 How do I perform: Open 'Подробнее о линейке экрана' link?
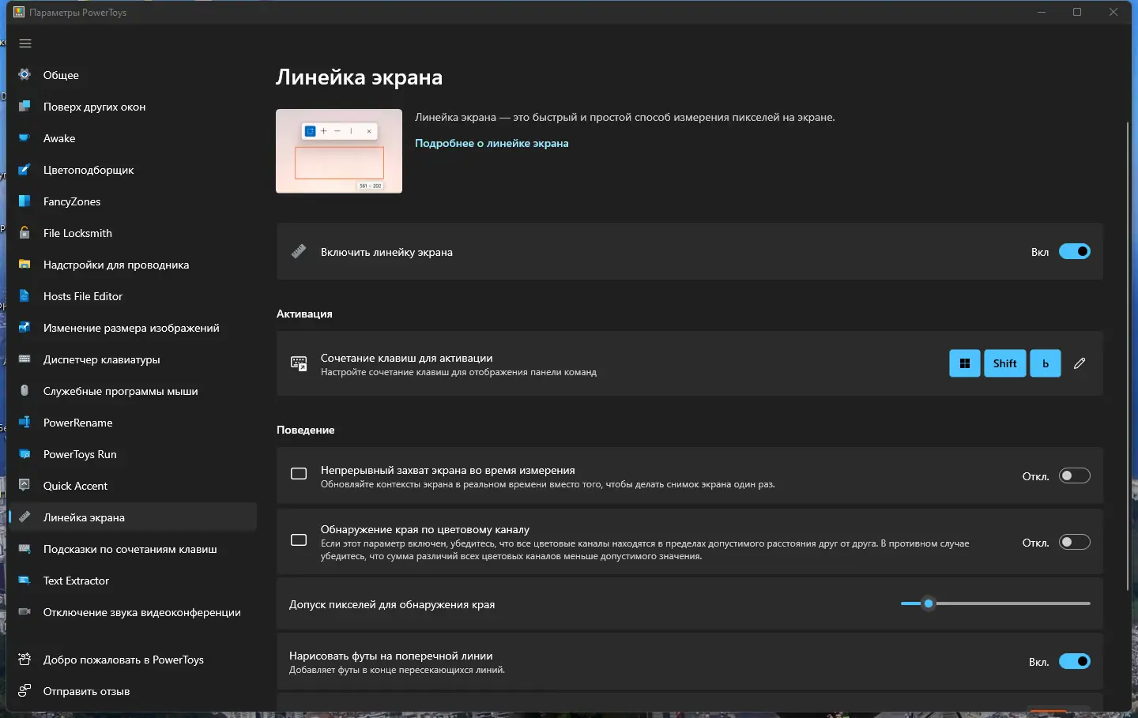click(492, 143)
